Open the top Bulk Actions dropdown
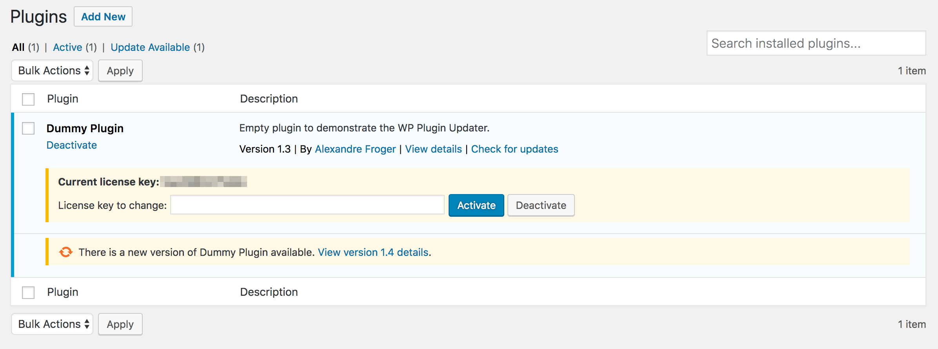Viewport: 938px width, 349px height. pyautogui.click(x=52, y=71)
